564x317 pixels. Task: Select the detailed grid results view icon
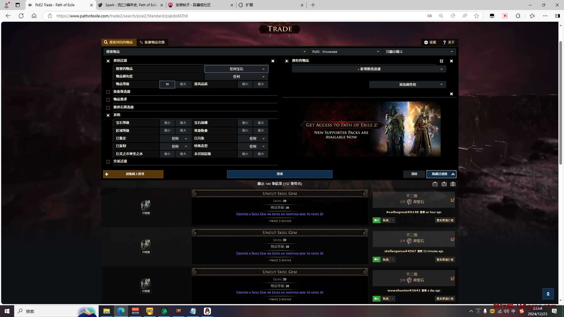tap(453, 184)
